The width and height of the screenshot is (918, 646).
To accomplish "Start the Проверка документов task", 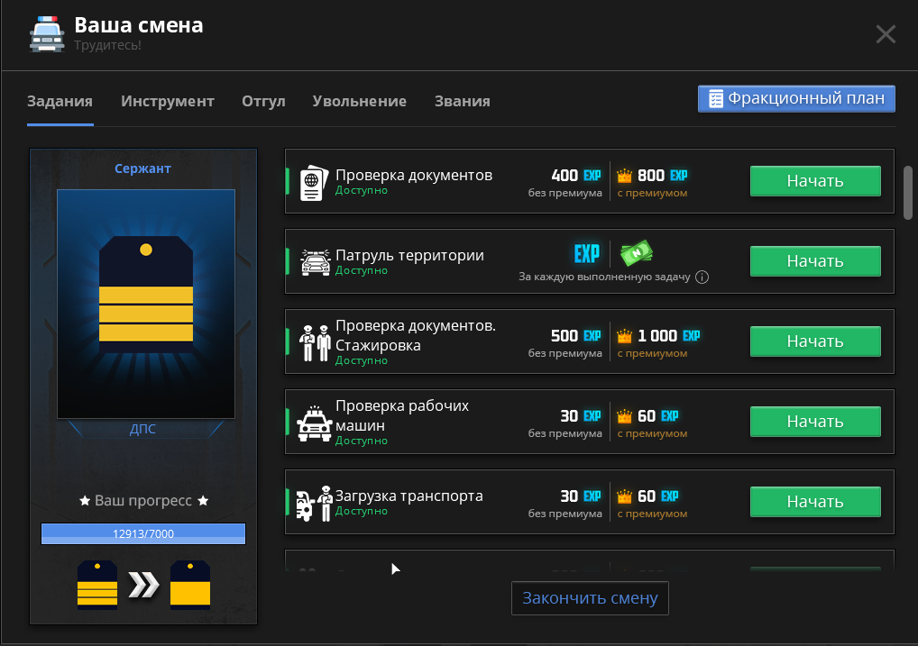I will 815,181.
